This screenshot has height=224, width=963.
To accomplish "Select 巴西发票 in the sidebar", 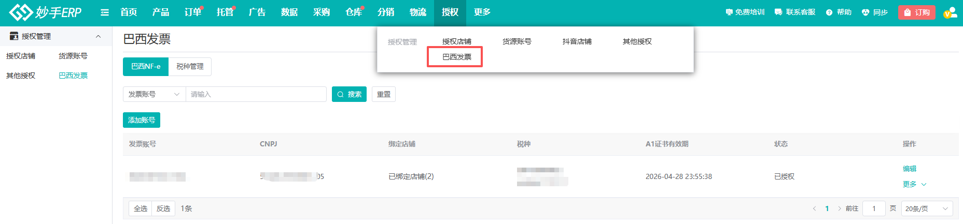I will 73,76.
